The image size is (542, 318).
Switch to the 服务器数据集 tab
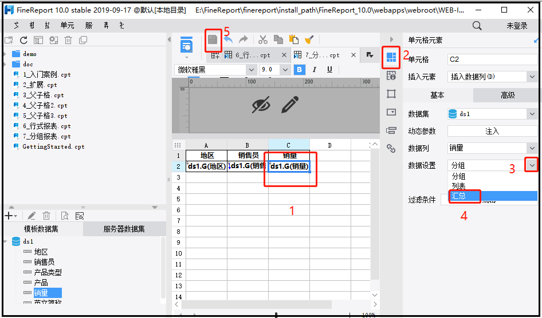tap(124, 229)
